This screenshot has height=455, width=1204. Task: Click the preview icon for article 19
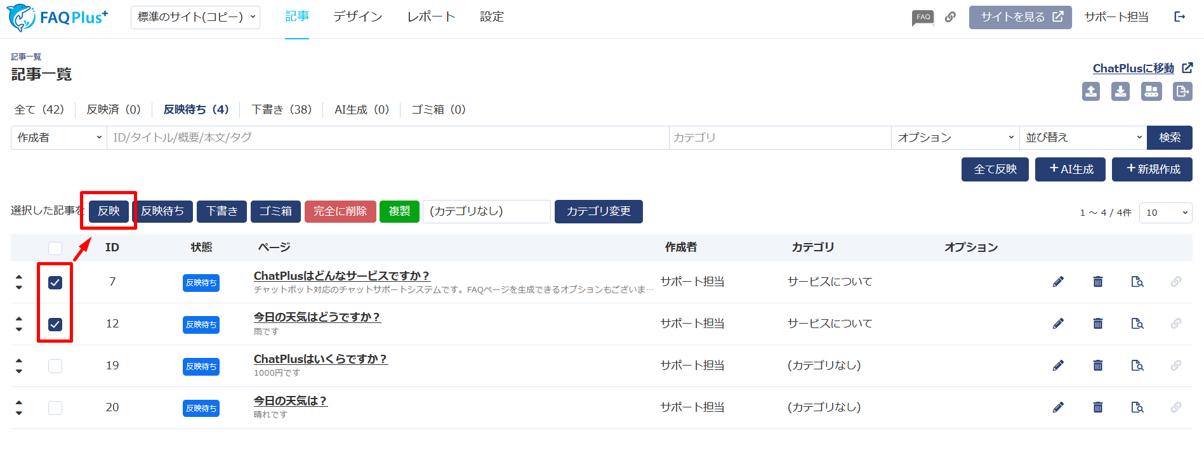[1137, 366]
